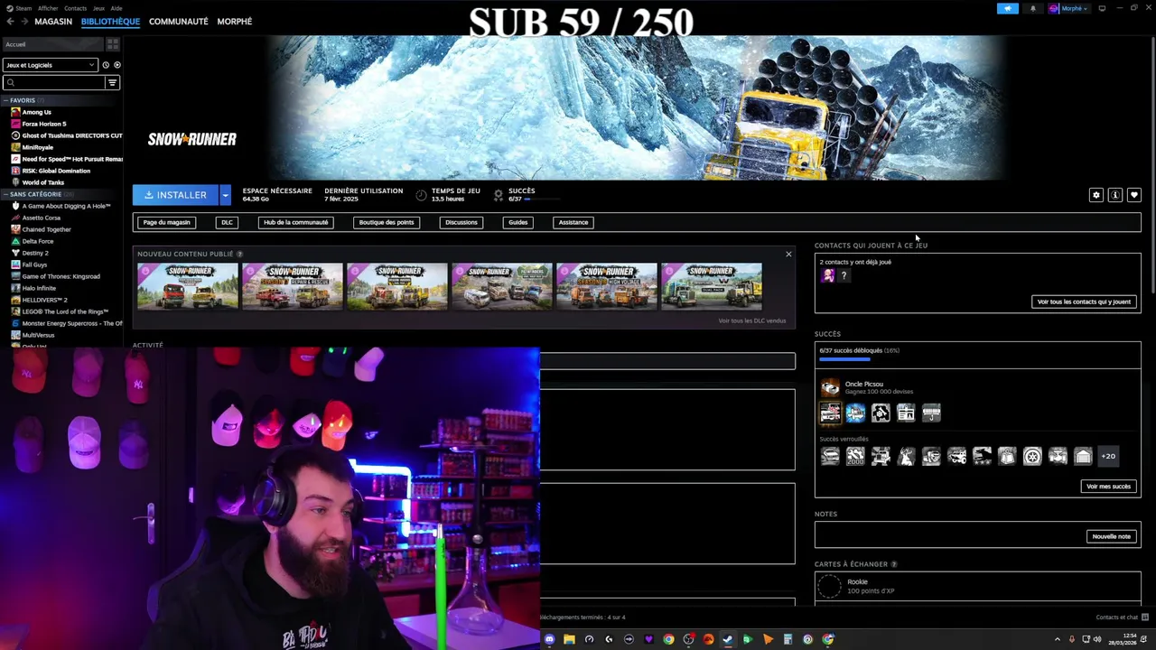Go to the Communauté tab
This screenshot has width=1156, height=650.
179,21
